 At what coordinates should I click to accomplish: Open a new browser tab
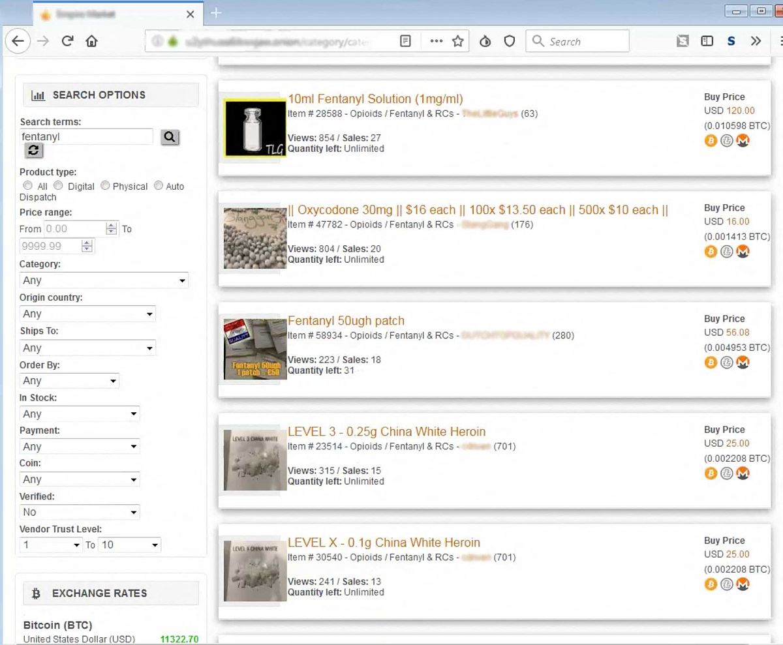(x=216, y=13)
